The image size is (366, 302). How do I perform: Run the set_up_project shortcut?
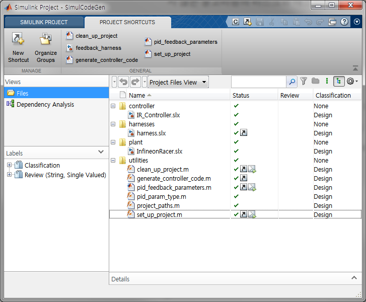pos(167,54)
